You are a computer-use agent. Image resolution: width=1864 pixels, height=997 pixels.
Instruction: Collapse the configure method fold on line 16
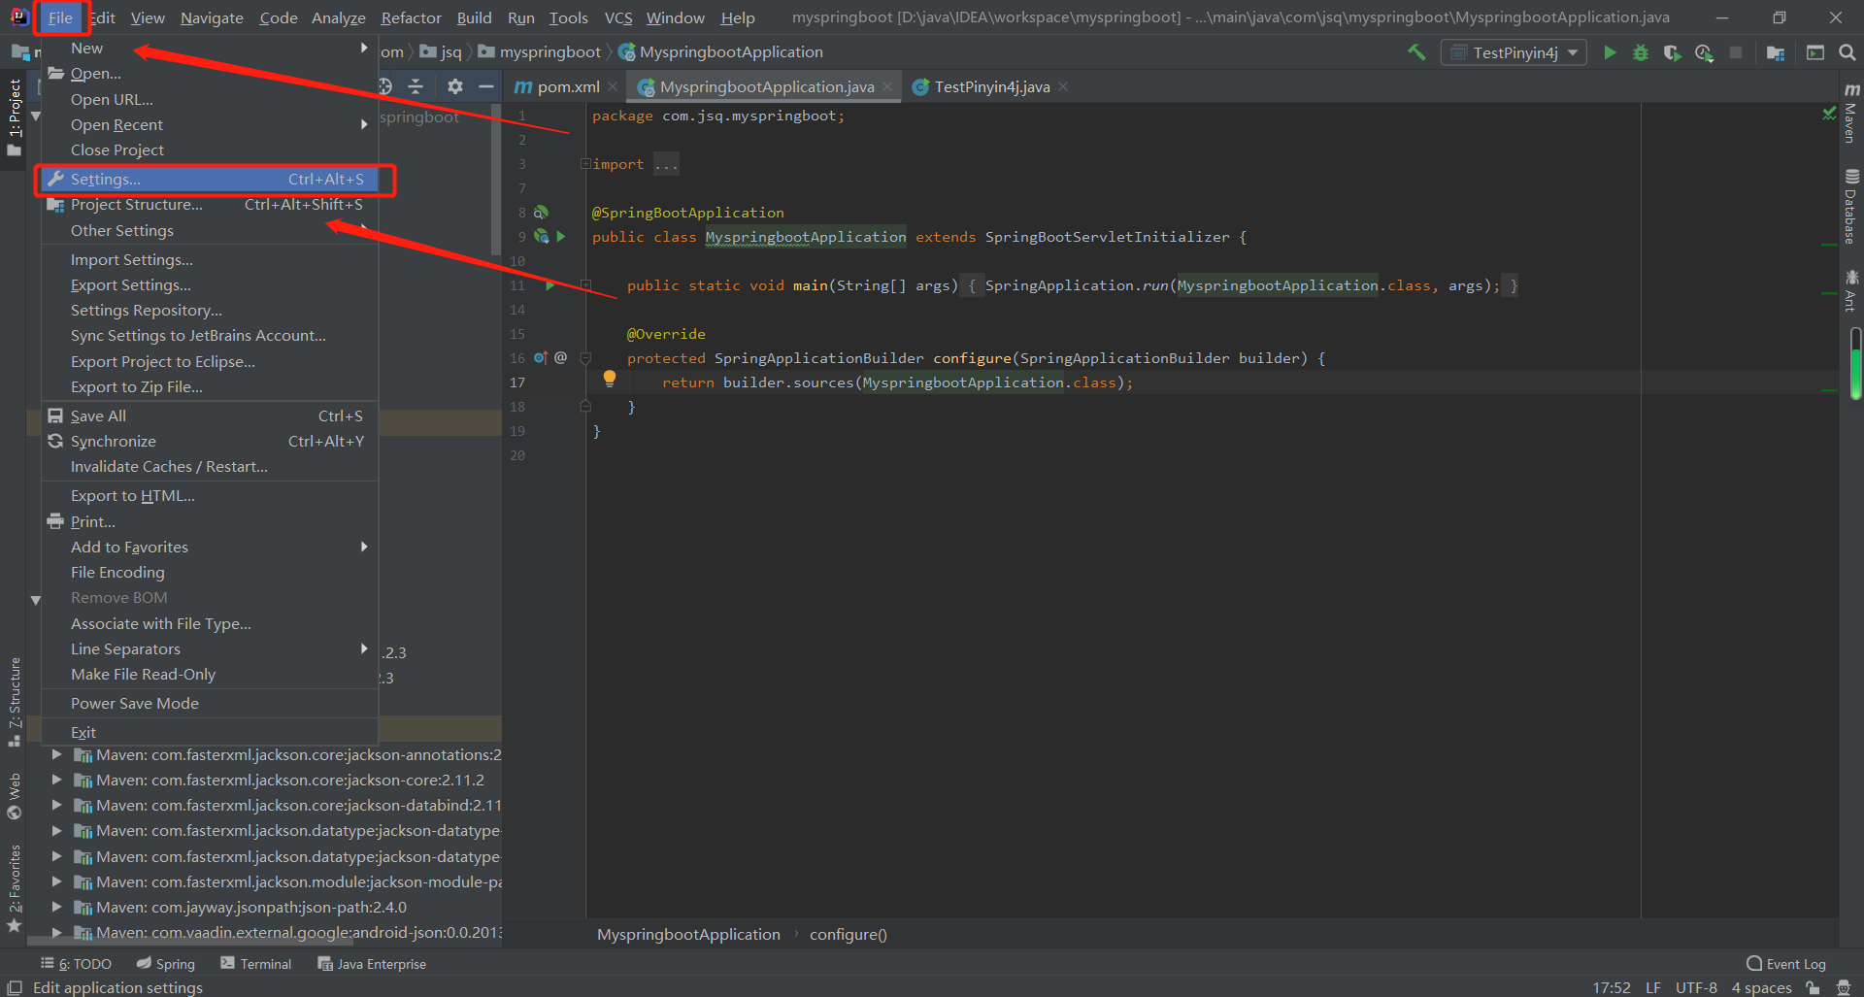point(585,358)
